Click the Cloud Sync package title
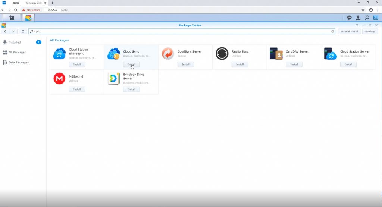This screenshot has width=382, height=207. (131, 51)
